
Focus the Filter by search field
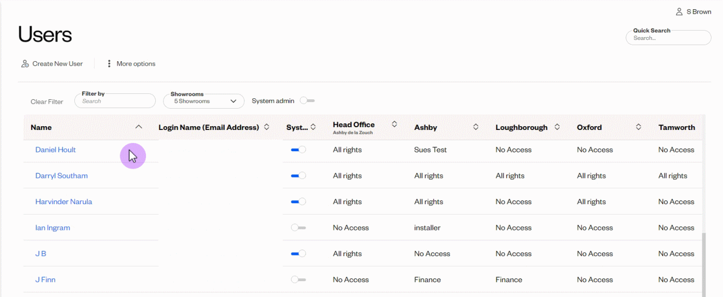click(x=115, y=101)
